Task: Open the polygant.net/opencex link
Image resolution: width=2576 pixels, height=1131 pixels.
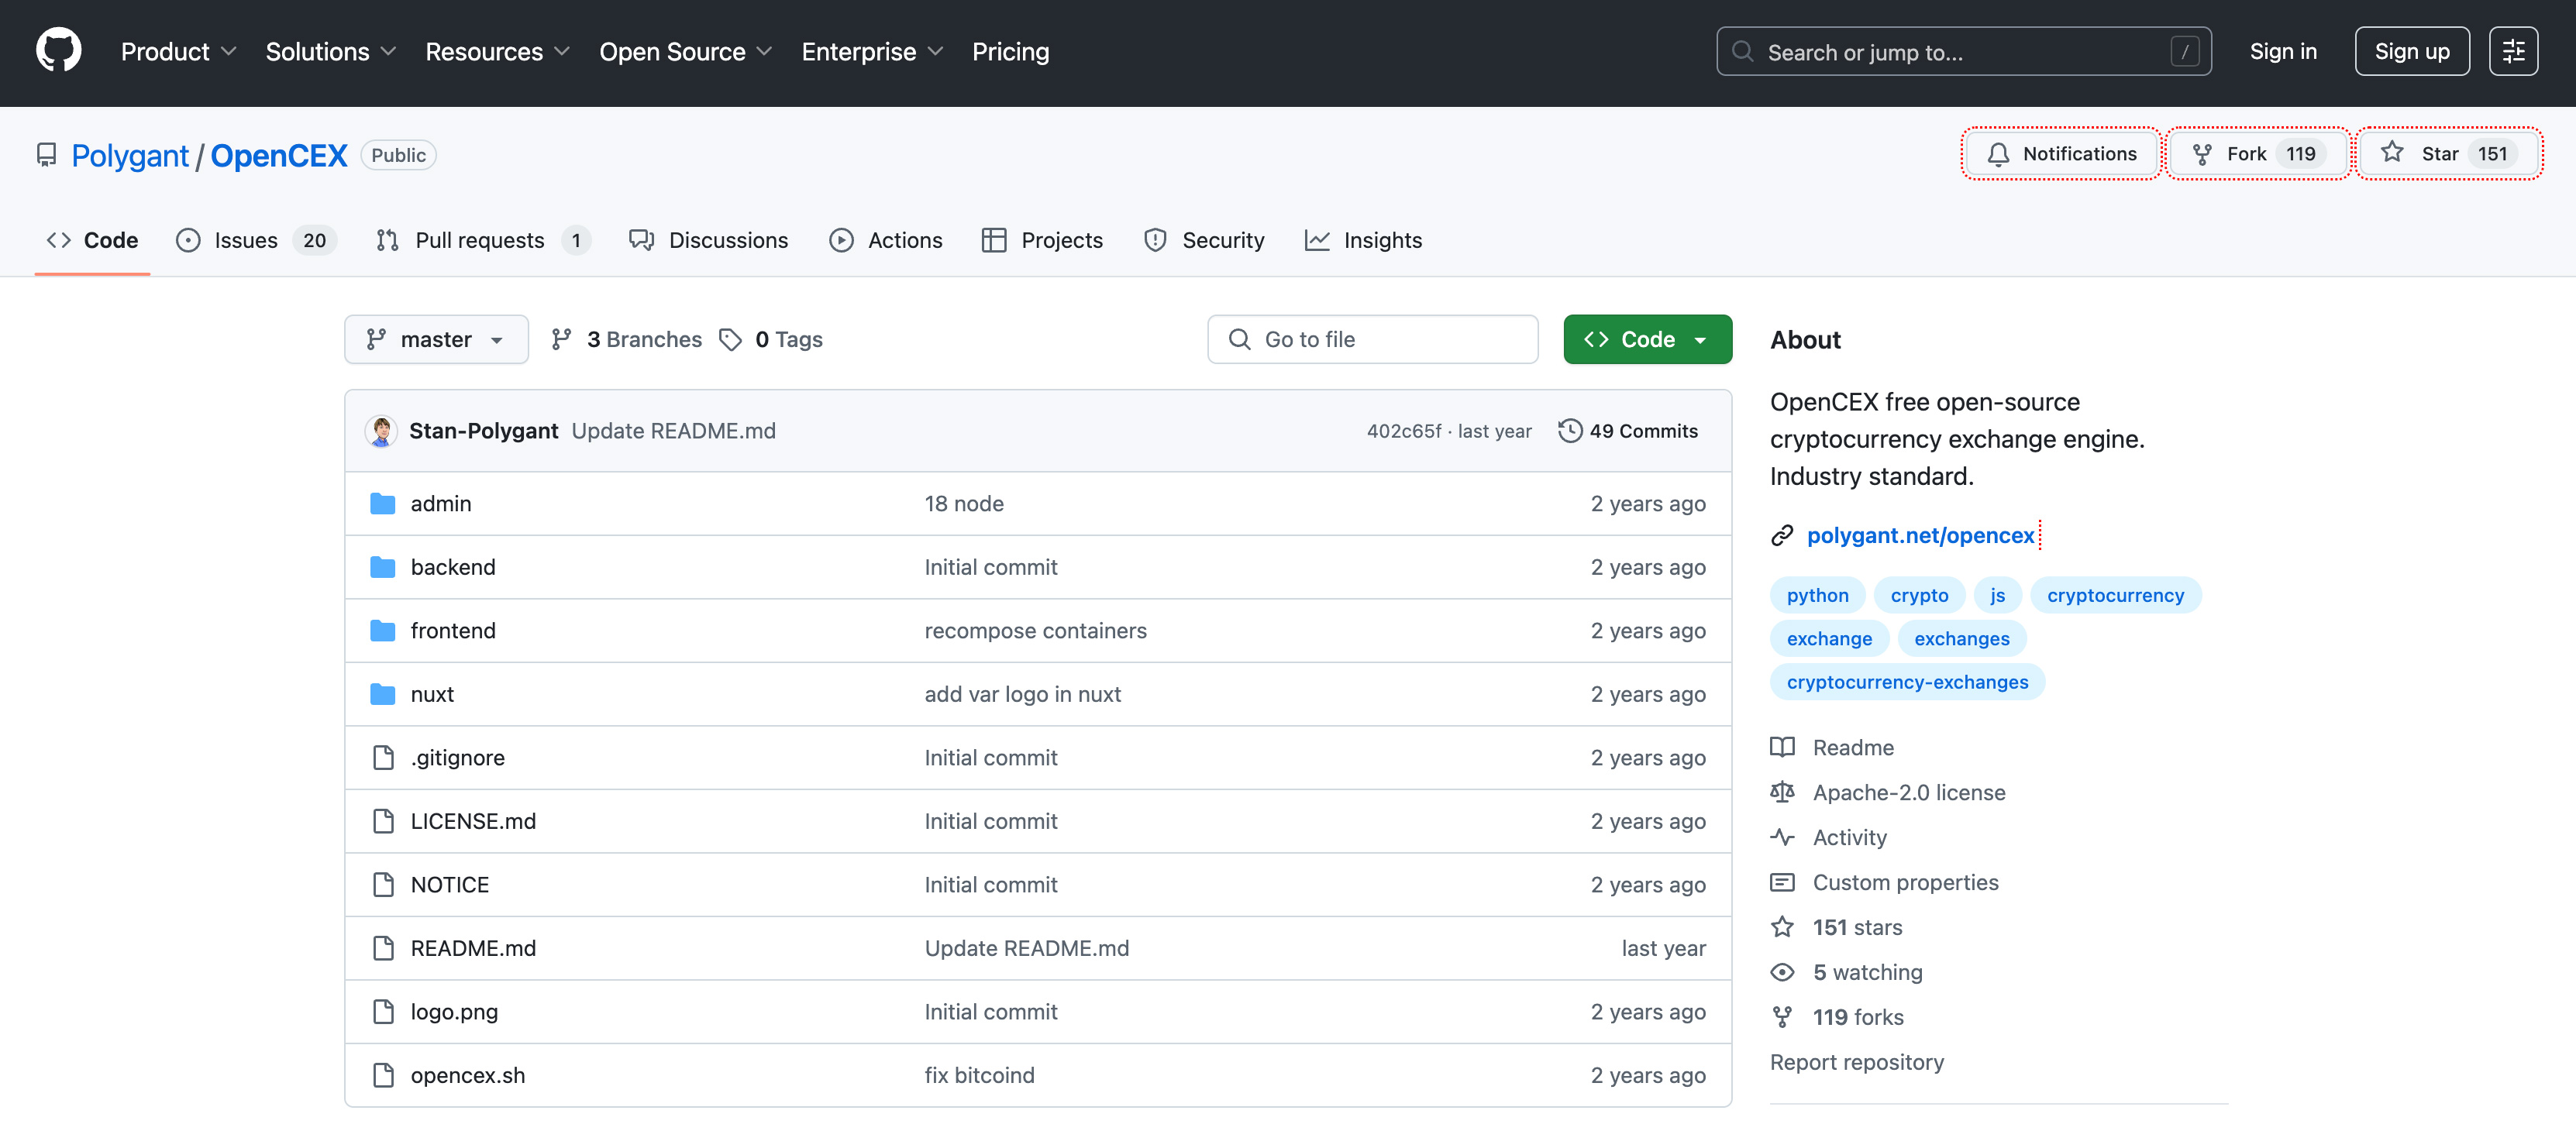Action: coord(1920,535)
